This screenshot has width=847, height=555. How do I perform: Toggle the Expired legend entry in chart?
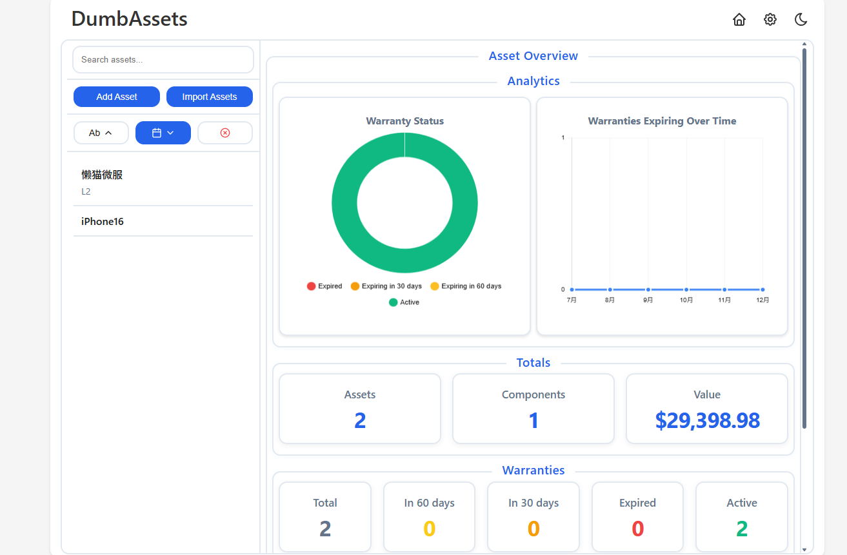click(324, 286)
